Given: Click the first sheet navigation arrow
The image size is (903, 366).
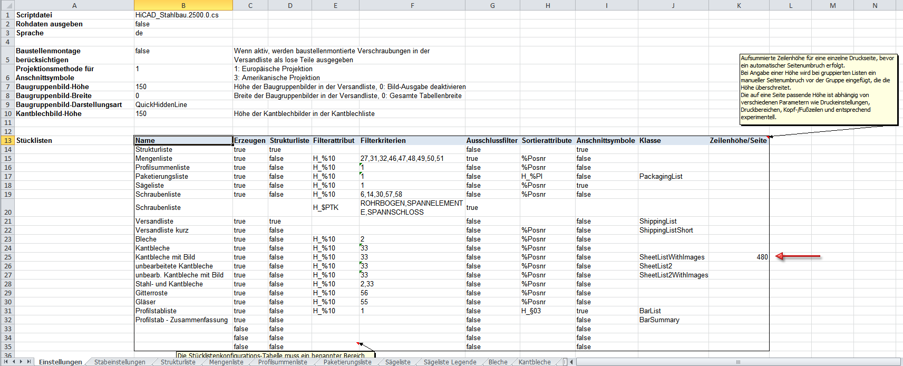Looking at the screenshot, I should [x=7, y=362].
